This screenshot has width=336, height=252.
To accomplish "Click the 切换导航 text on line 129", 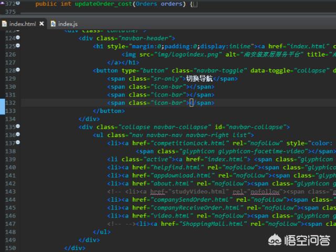I will [199, 79].
